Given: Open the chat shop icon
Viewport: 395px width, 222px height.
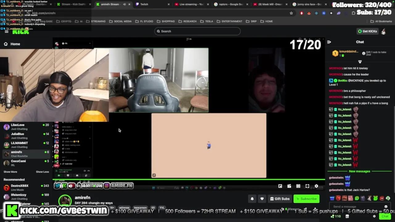Looking at the screenshot, I should coord(347,216).
